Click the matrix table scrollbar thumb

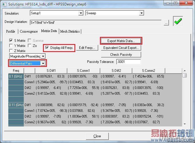point(185,75)
